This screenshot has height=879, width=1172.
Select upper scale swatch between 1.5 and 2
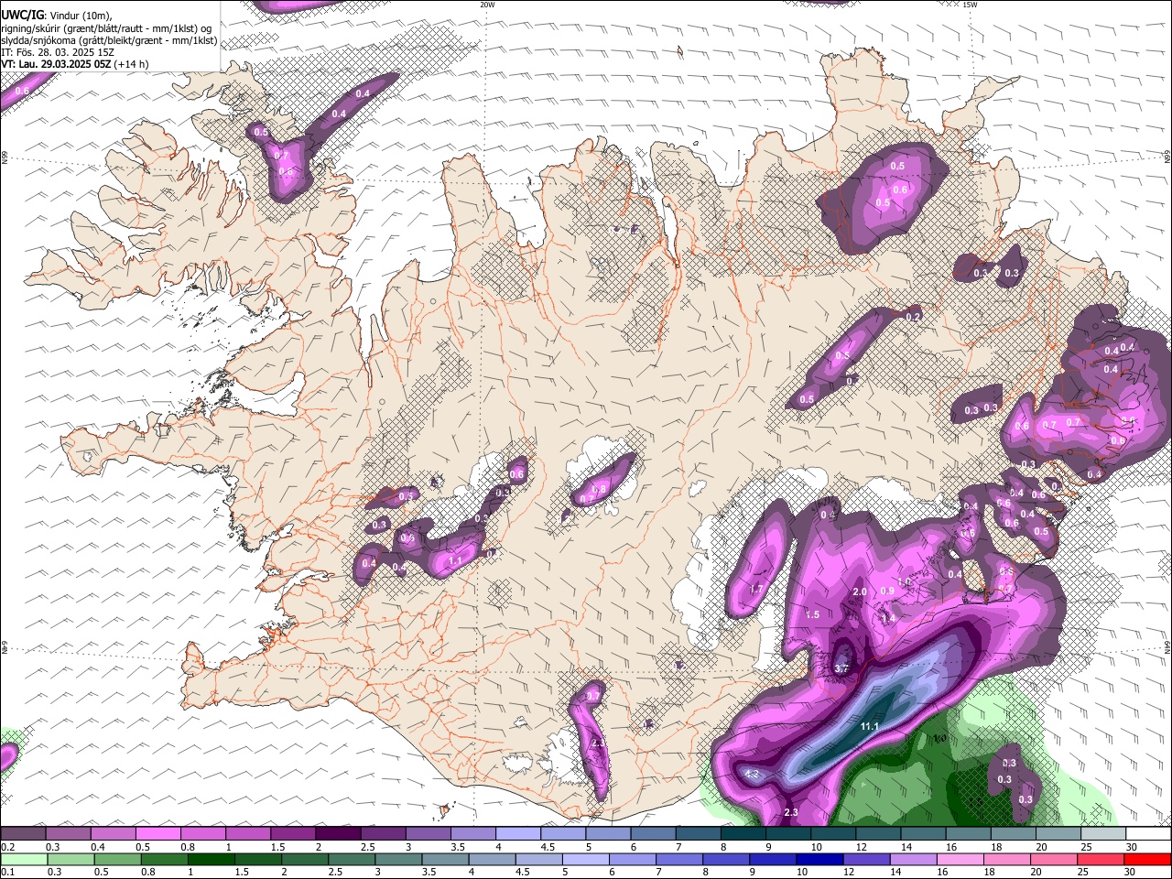[x=292, y=834]
